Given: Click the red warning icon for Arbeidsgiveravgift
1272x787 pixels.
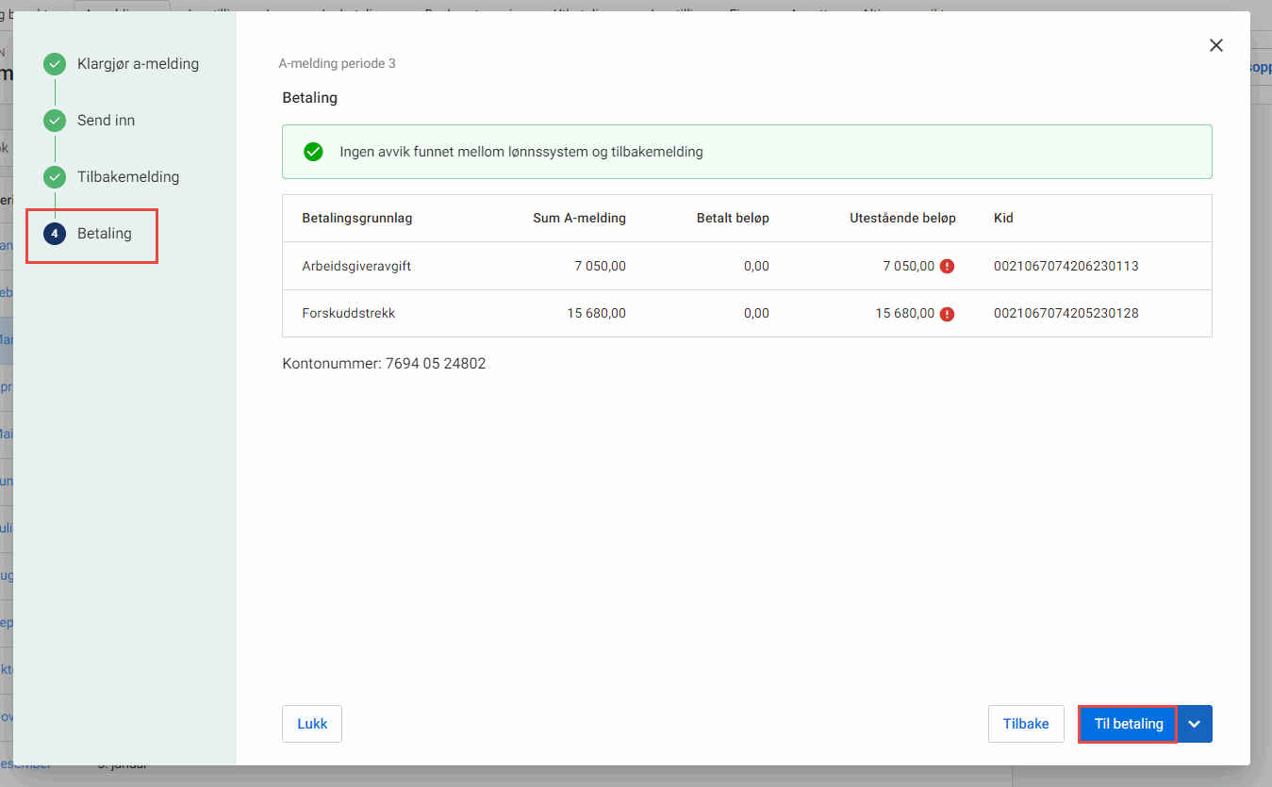Looking at the screenshot, I should [947, 267].
